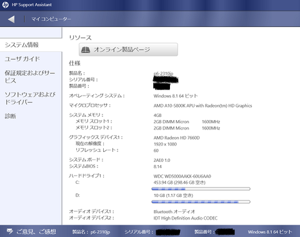Go back with the left arrow button
Image resolution: width=300 pixels, height=237 pixels.
pos(11,19)
